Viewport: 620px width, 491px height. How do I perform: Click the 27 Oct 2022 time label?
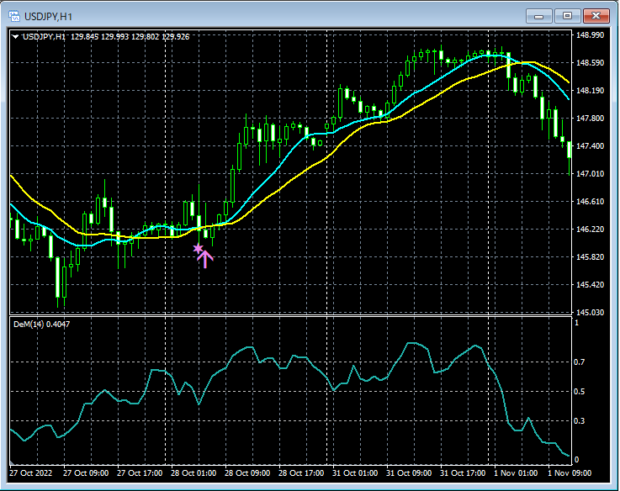[31, 473]
